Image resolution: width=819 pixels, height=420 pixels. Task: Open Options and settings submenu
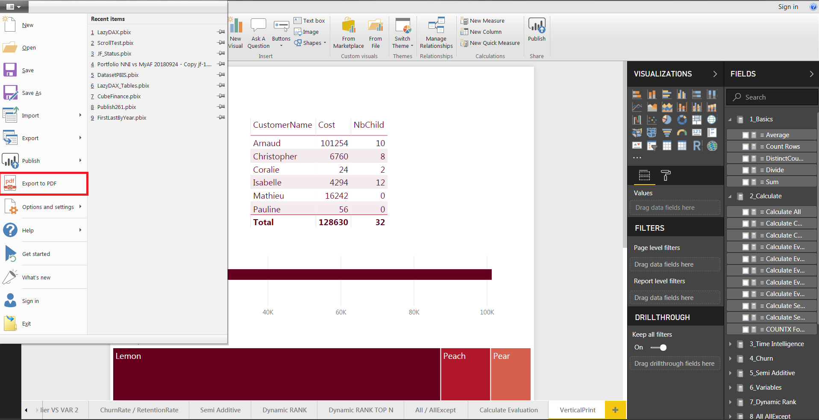pos(44,207)
